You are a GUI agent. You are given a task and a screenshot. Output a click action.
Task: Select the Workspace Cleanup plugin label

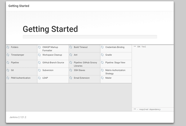[x=52, y=55]
